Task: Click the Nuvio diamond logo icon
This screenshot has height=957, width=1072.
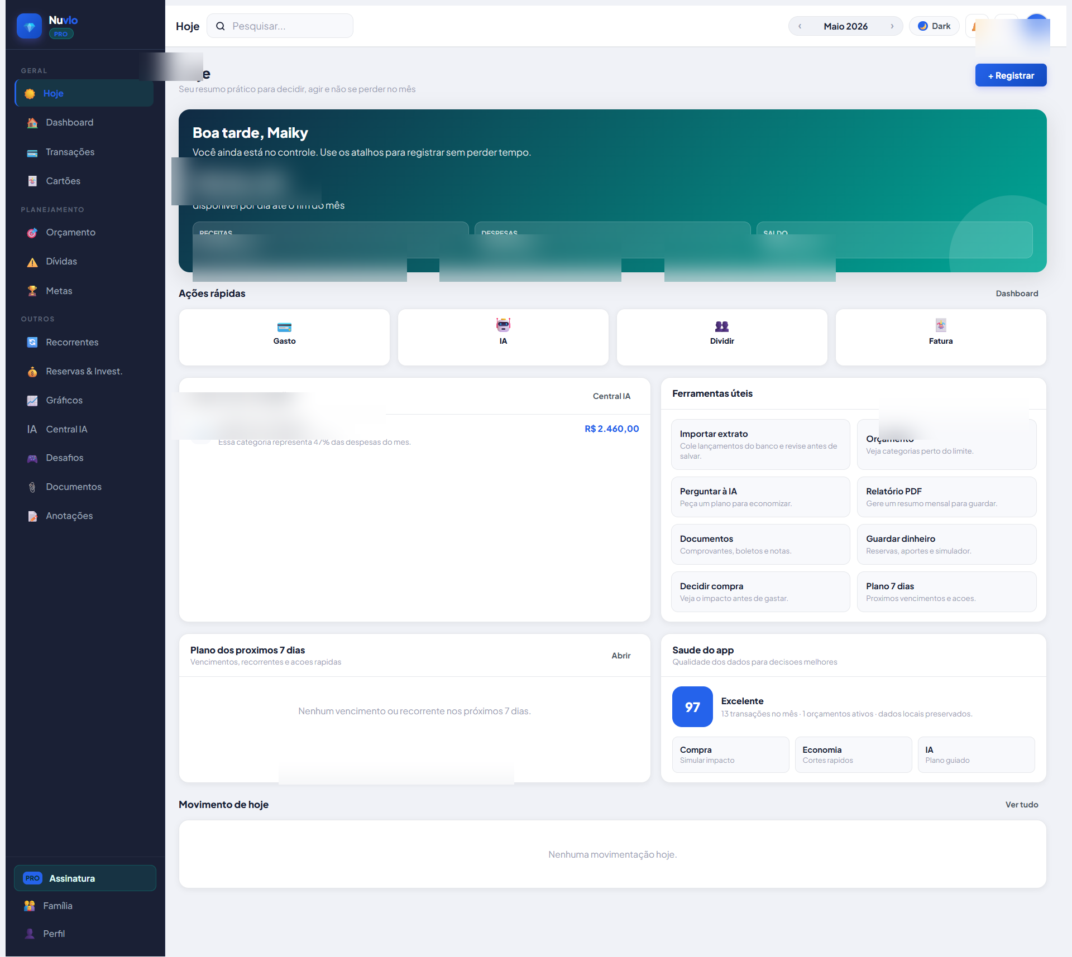Action: [x=29, y=26]
